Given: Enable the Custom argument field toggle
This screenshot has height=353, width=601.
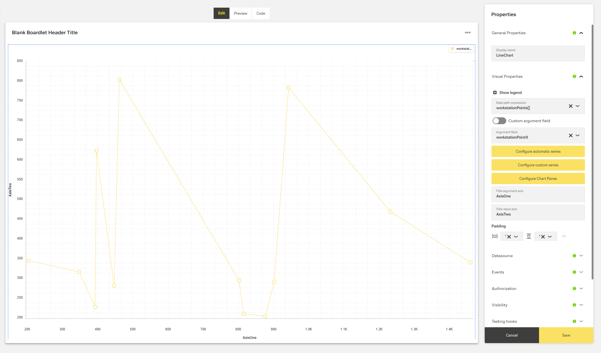Looking at the screenshot, I should point(499,121).
